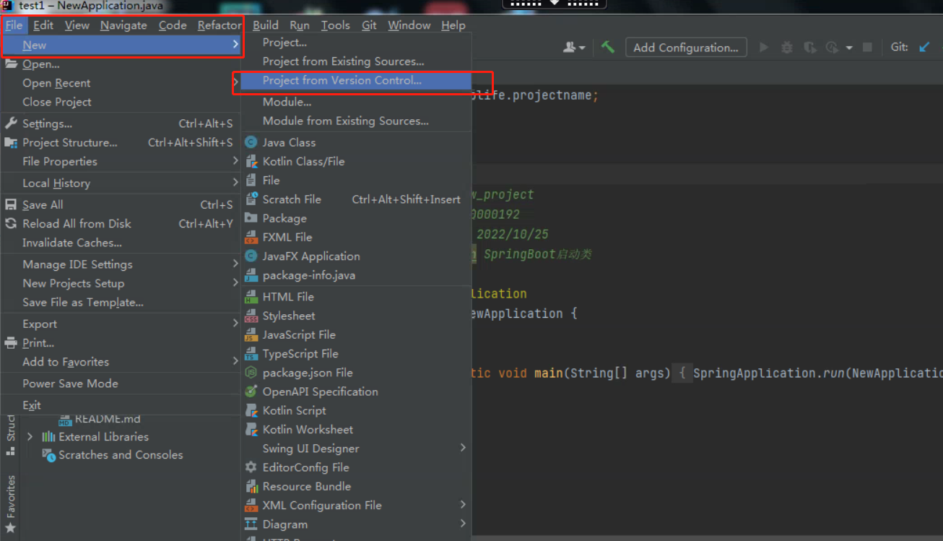Open the user account icon dropdown
943x541 pixels.
tap(575, 47)
